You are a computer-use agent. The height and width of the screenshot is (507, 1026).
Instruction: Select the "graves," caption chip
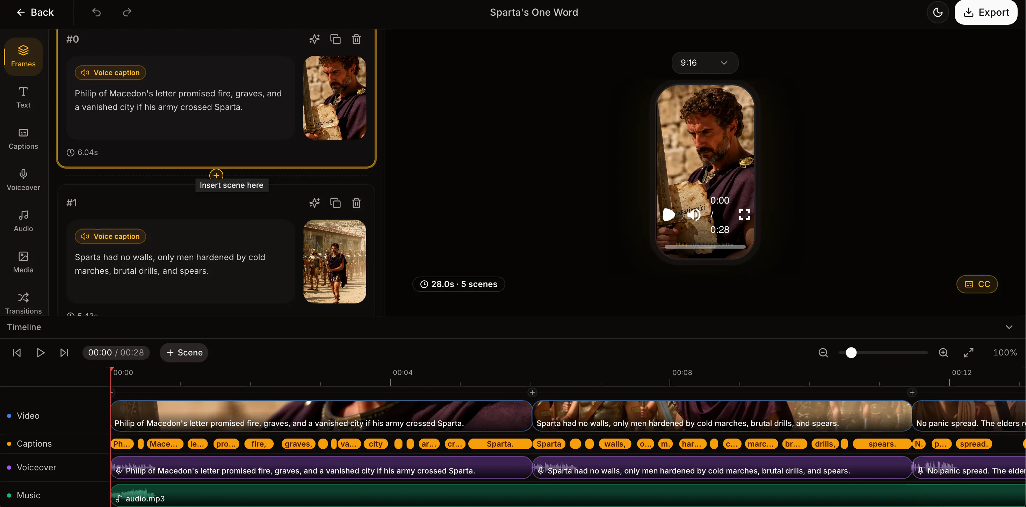(298, 444)
